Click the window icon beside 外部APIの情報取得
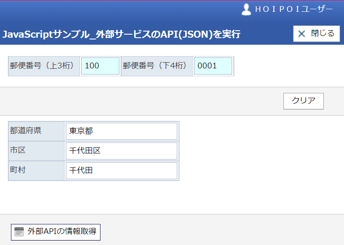Screen dimensions: 344x245 point(19,232)
